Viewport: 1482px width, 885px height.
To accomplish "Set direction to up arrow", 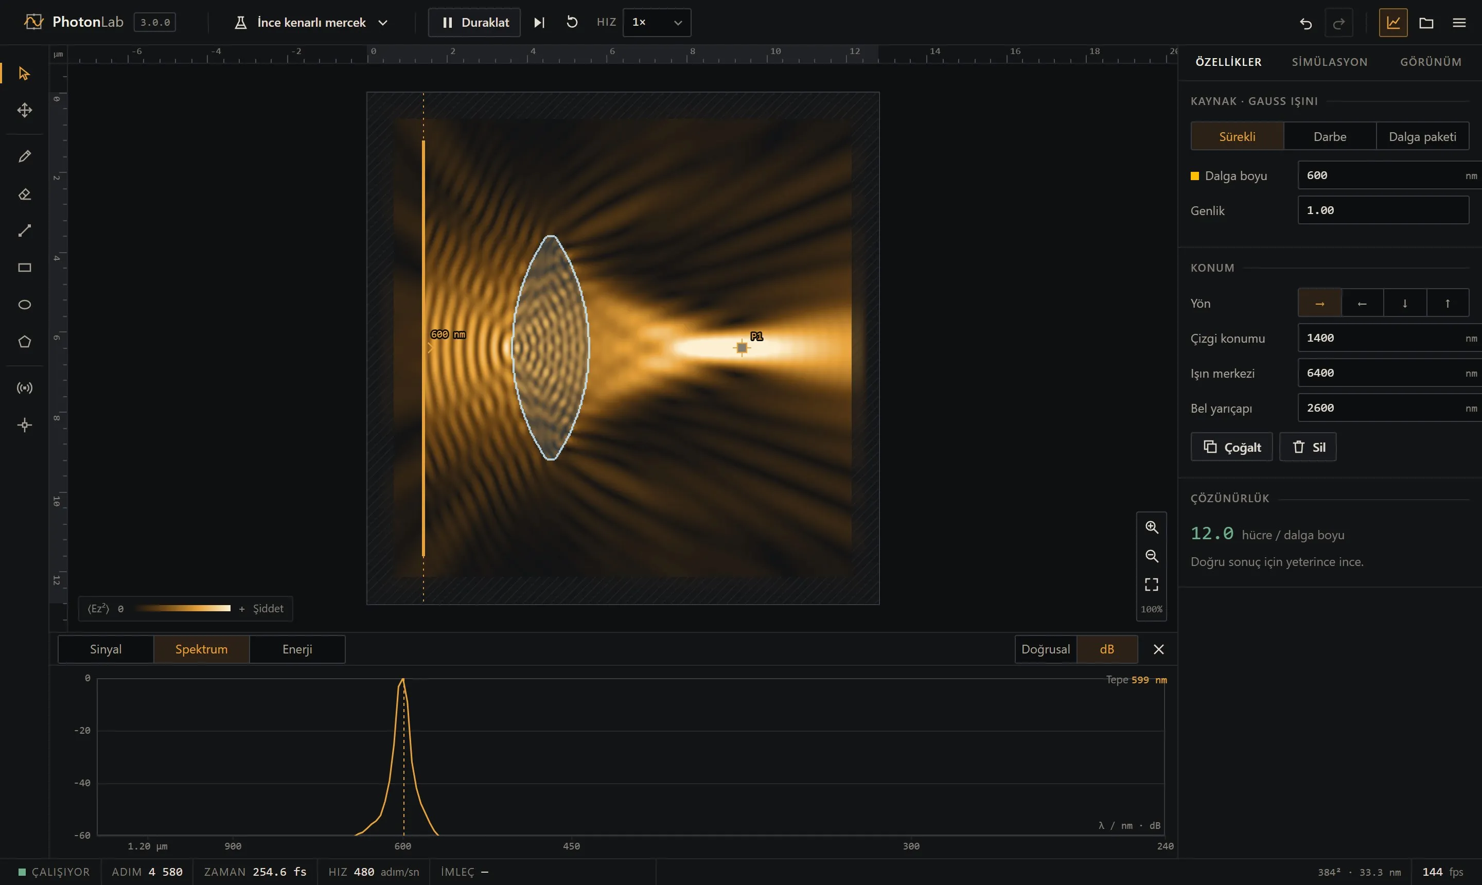I will coord(1448,304).
